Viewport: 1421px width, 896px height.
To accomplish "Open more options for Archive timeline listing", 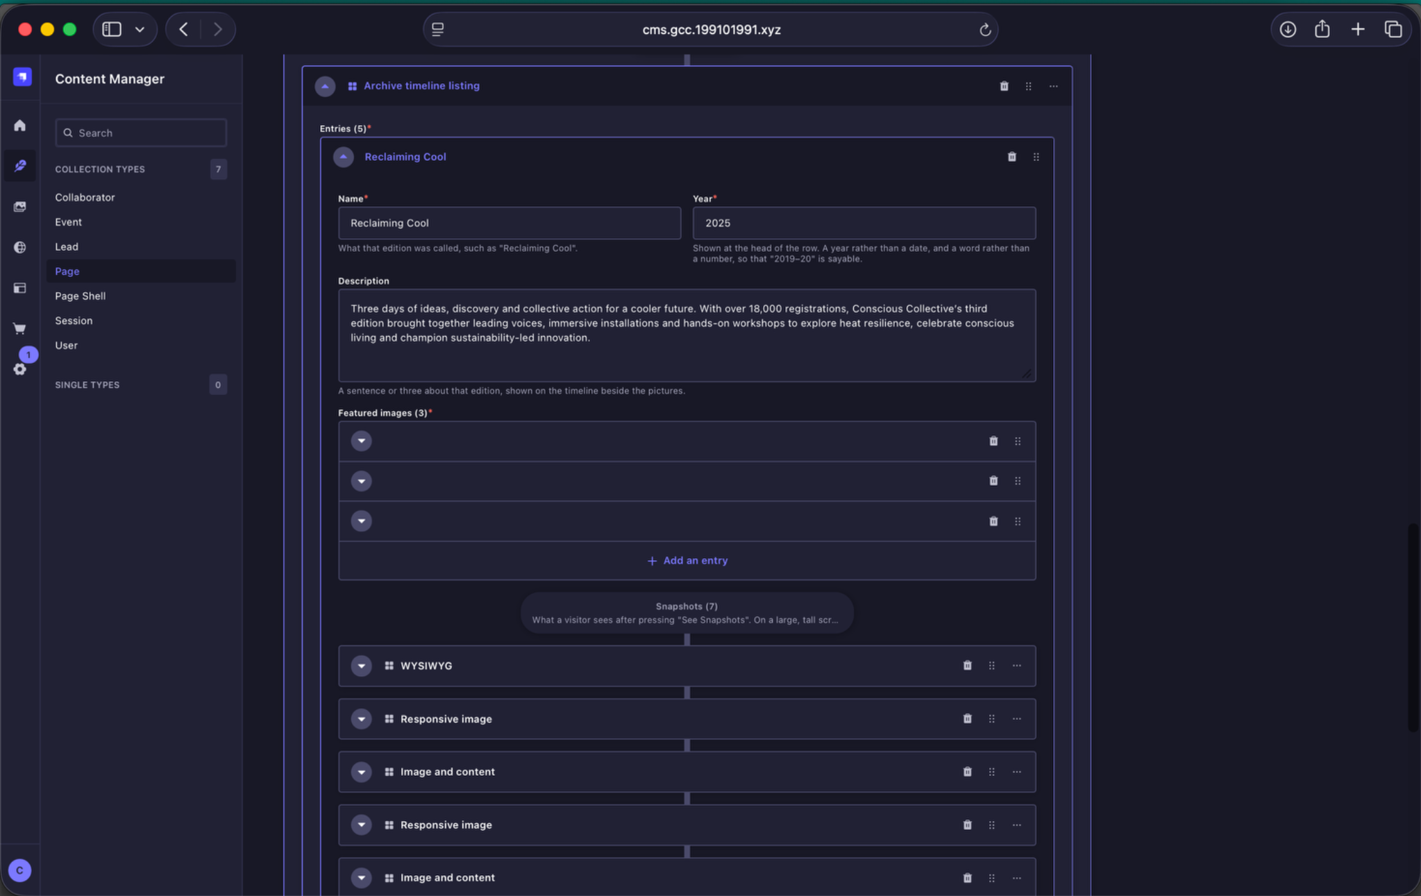I will click(1053, 86).
